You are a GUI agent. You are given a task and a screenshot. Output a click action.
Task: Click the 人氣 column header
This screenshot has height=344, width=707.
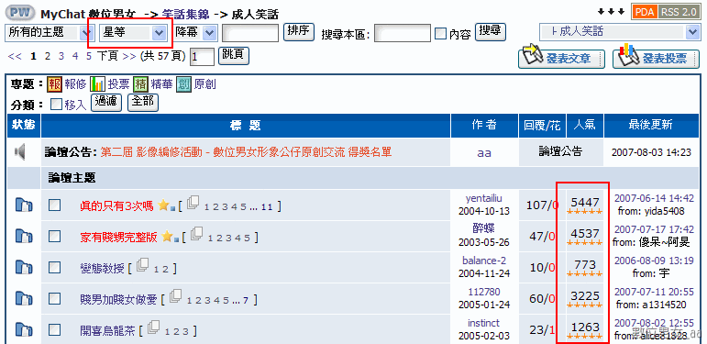[x=584, y=126]
